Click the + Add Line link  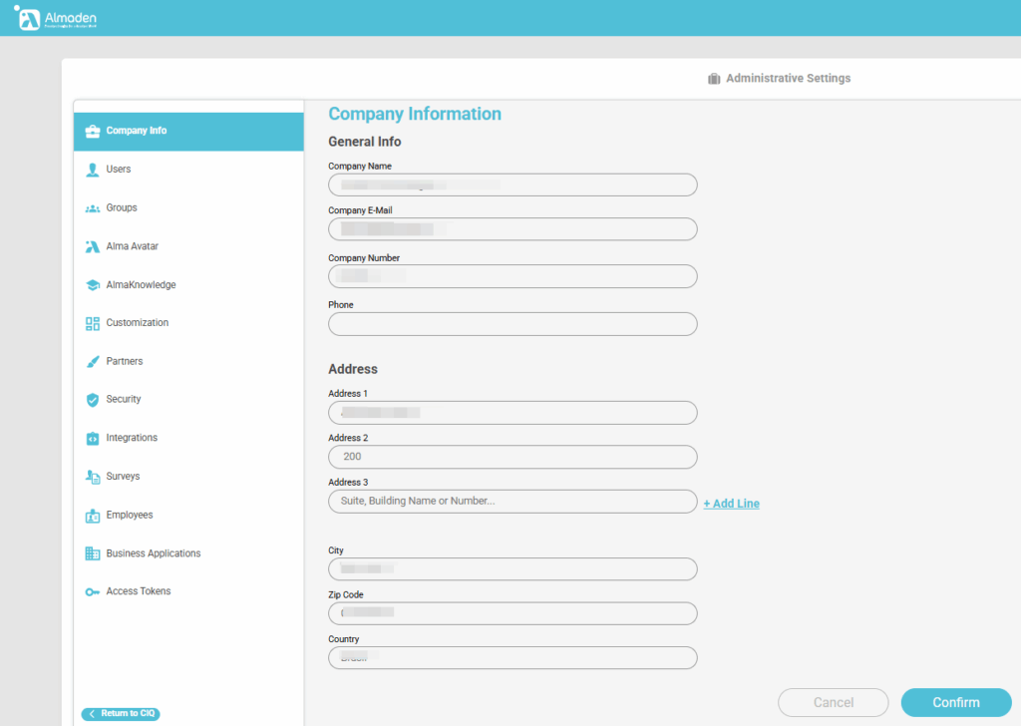pos(731,504)
